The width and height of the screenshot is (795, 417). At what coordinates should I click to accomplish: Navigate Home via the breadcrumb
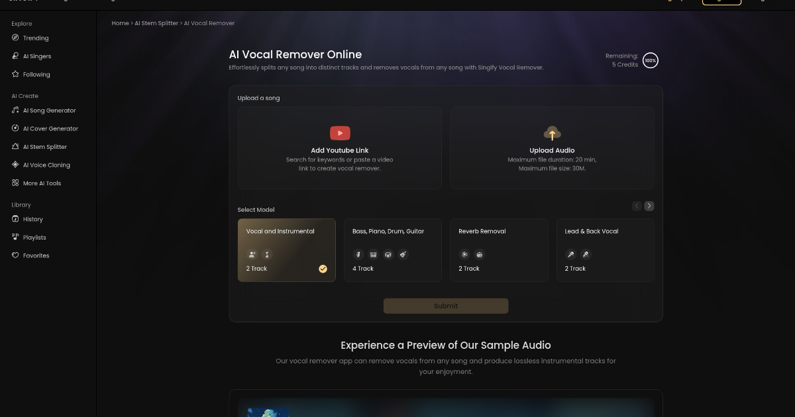click(120, 23)
